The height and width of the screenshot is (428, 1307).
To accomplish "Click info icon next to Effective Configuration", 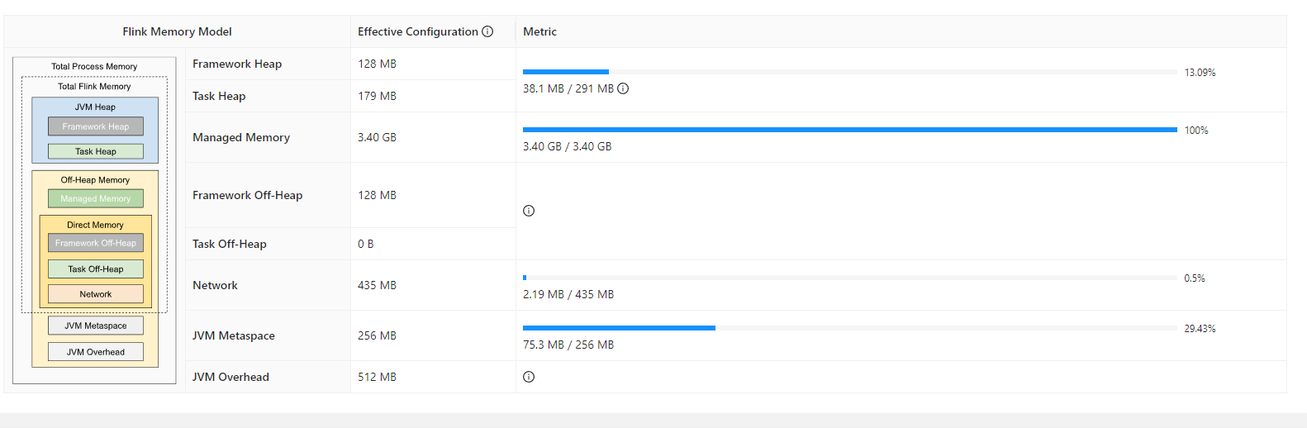I will (487, 31).
